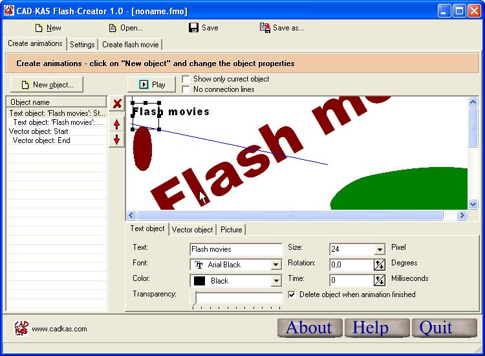Click the Help button
485x356 pixels.
(377, 328)
